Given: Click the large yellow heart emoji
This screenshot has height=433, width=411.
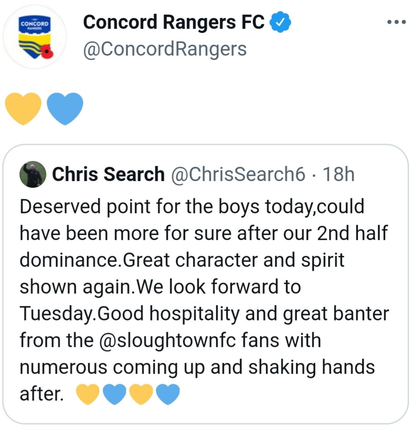Looking at the screenshot, I should [23, 108].
